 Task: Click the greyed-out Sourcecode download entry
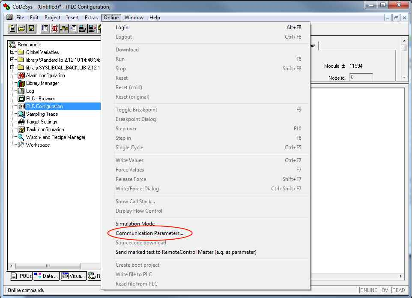206,243
